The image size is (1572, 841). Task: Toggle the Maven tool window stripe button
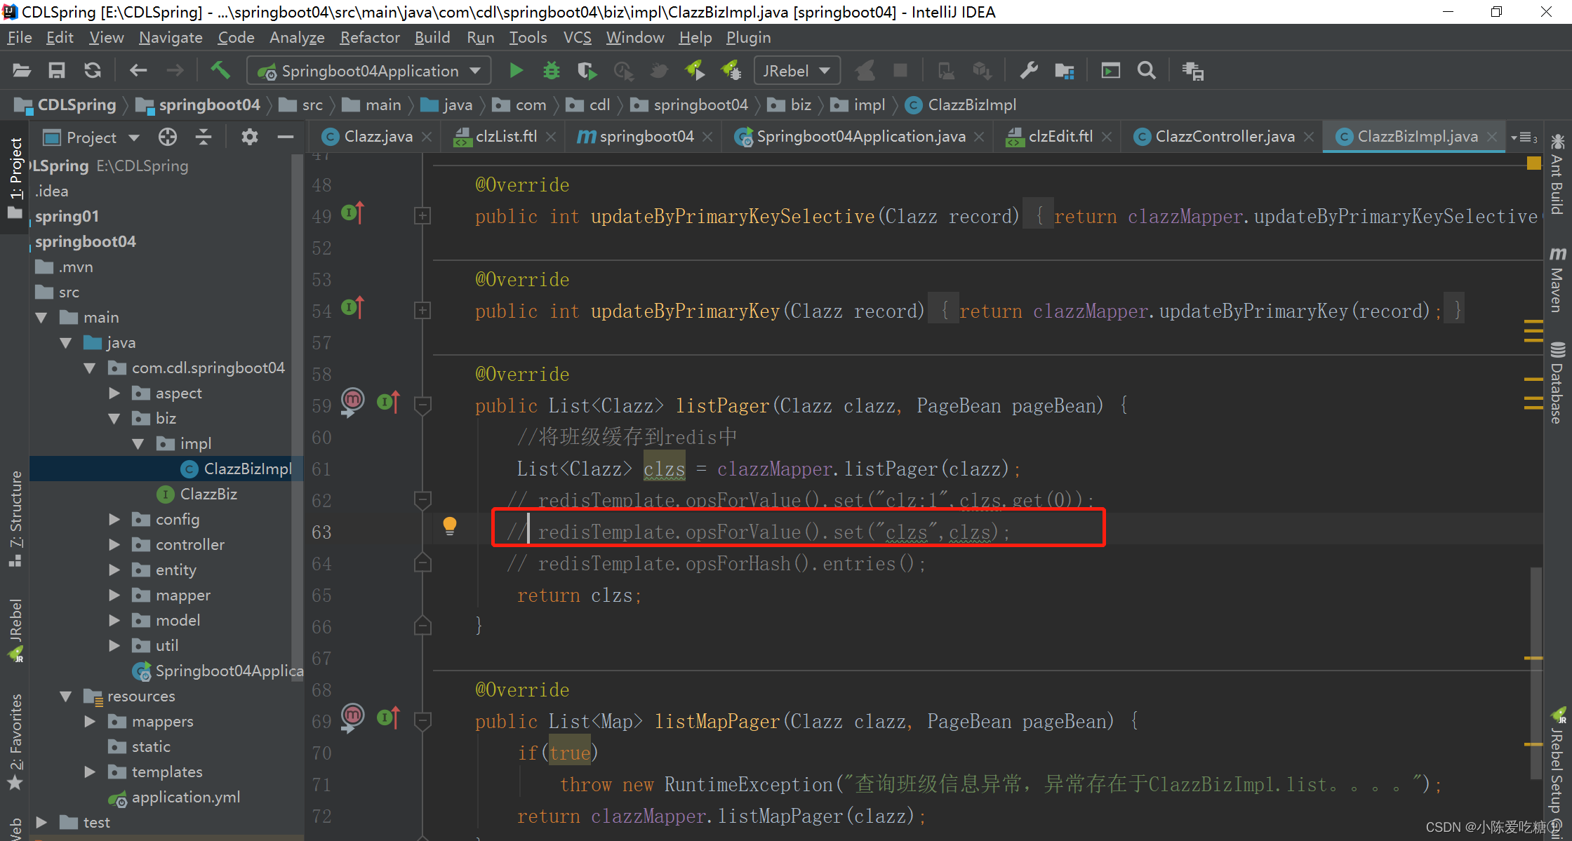pos(1557,279)
